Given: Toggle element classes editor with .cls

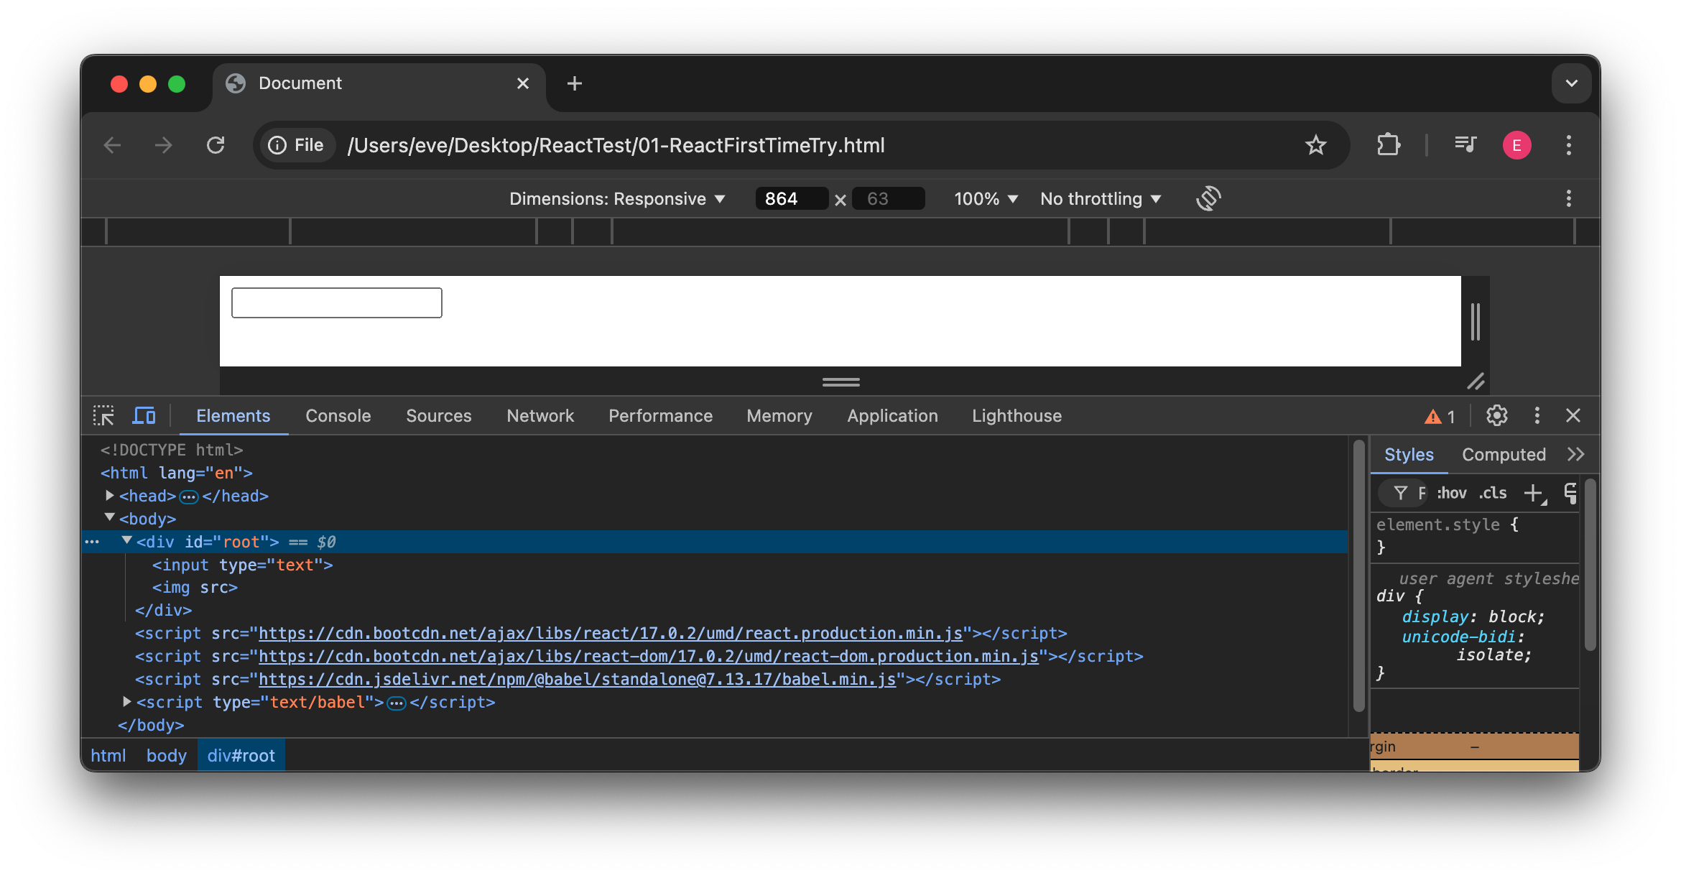Looking at the screenshot, I should 1492,493.
